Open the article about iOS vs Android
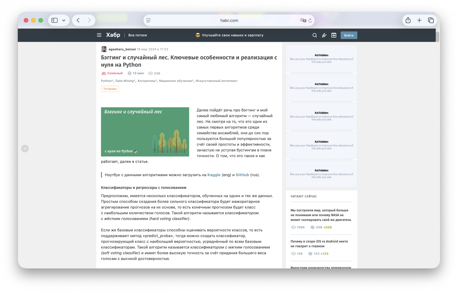 (319, 244)
